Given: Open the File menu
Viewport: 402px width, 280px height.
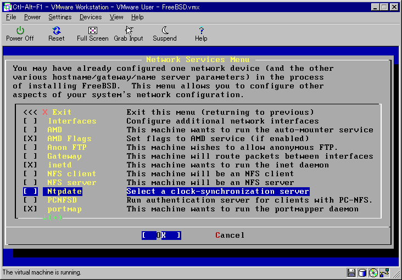Looking at the screenshot, I should point(11,17).
